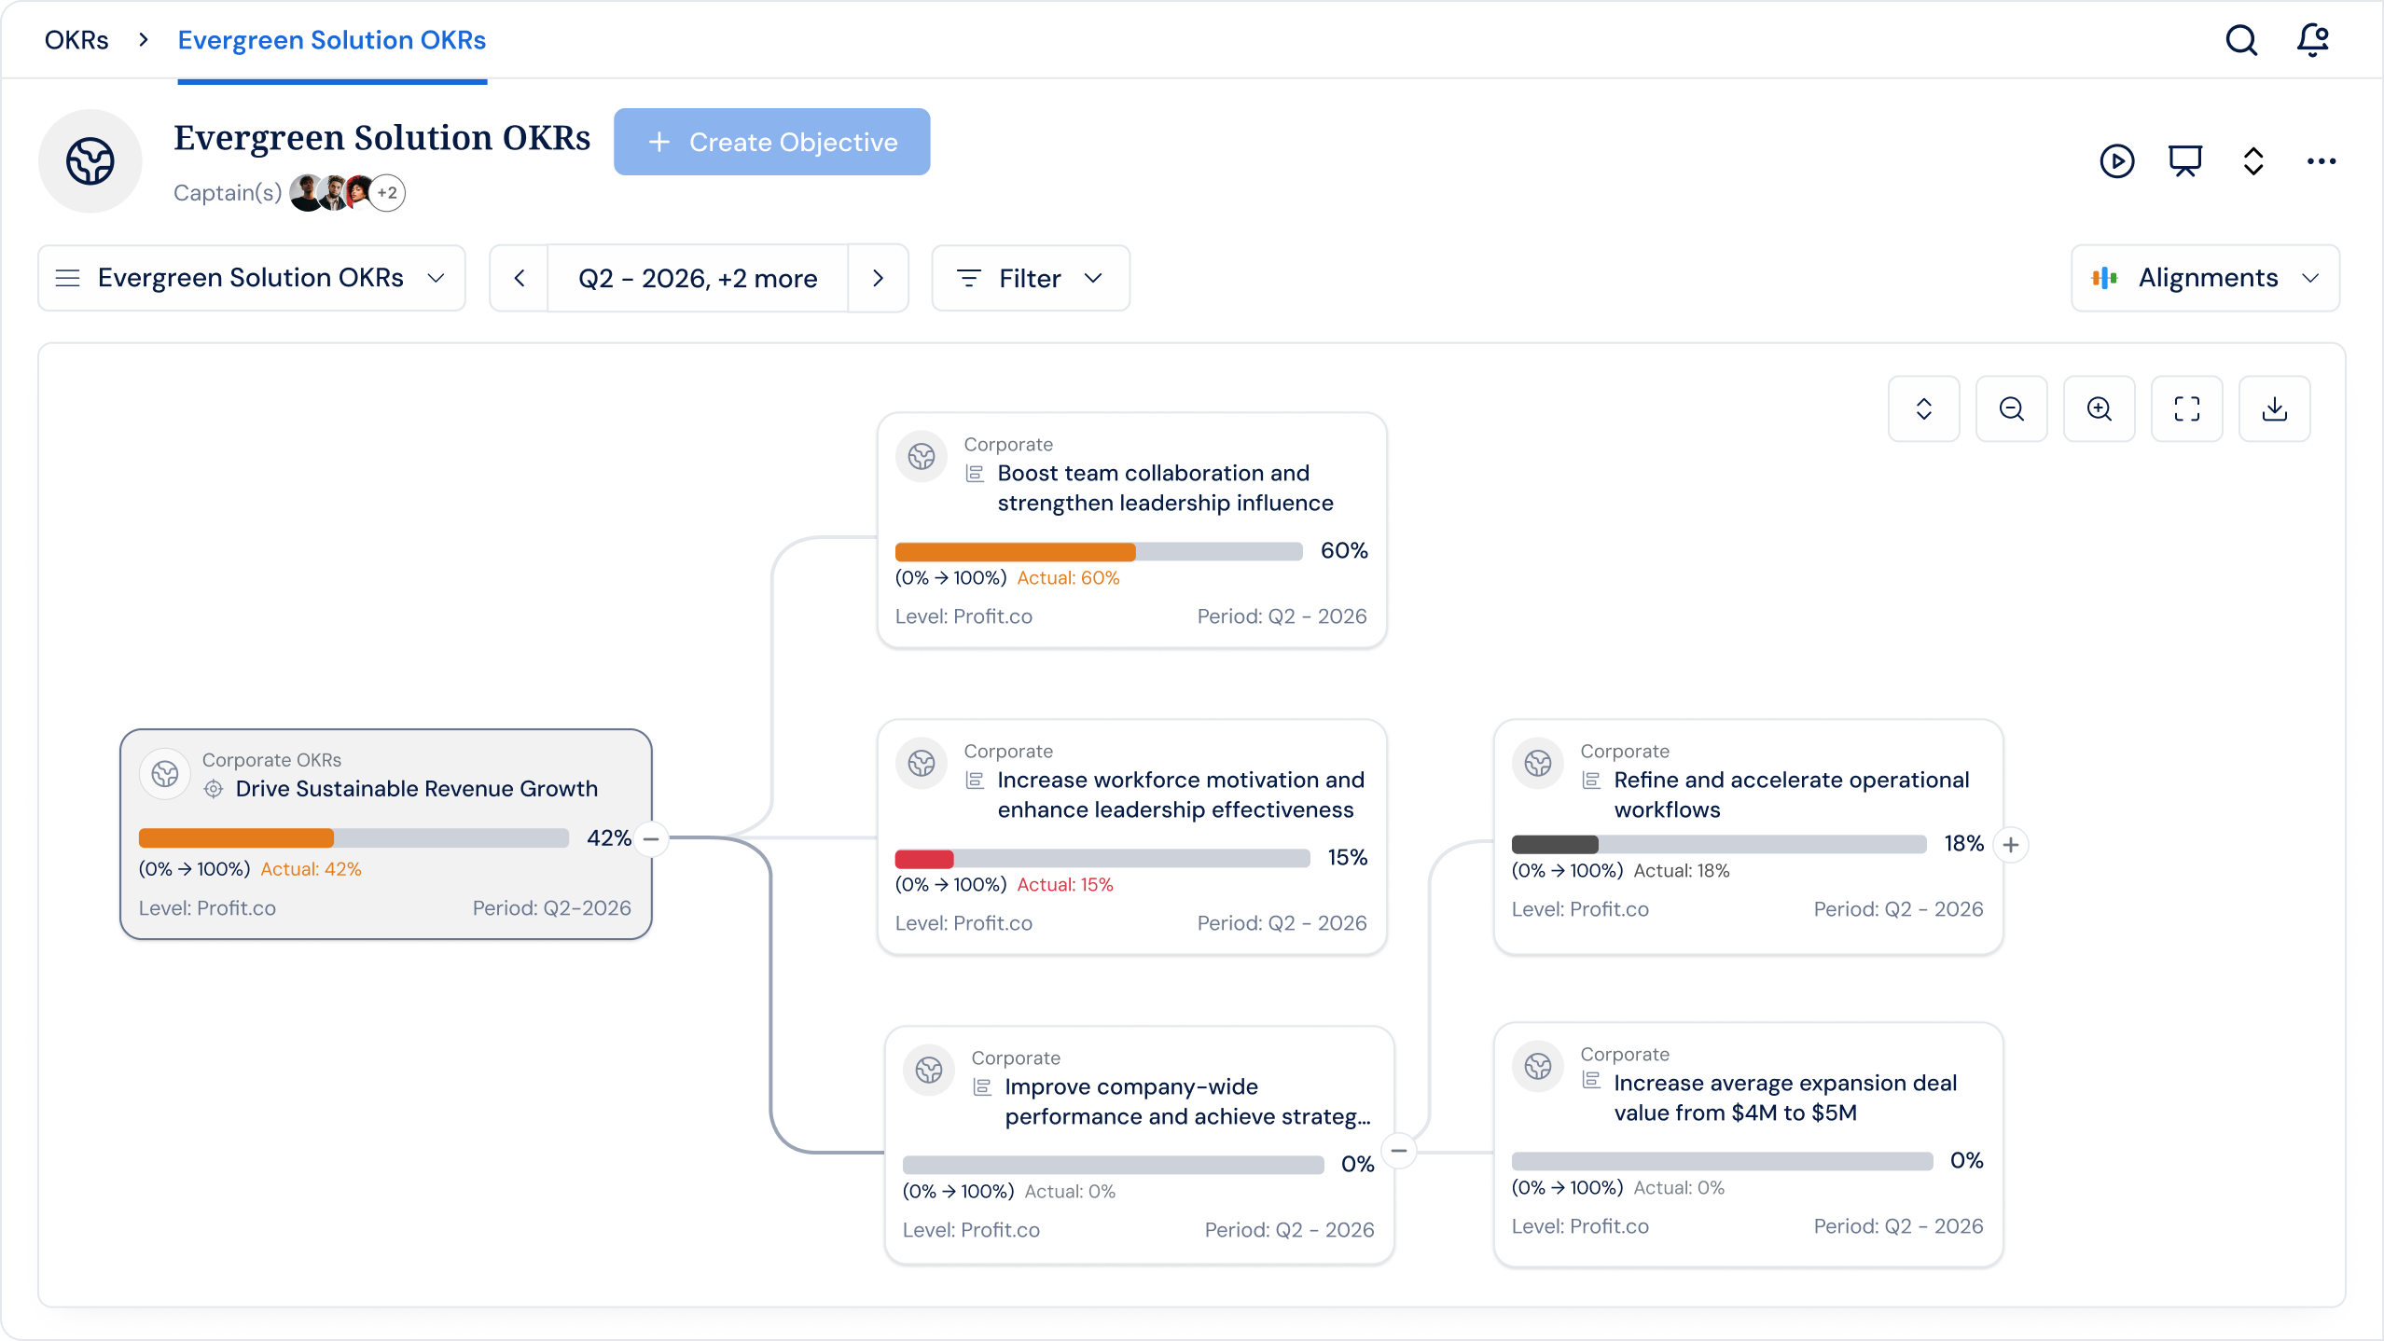This screenshot has width=2384, height=1341.
Task: Select the Evergreen Solution OKRs tab
Action: pos(332,40)
